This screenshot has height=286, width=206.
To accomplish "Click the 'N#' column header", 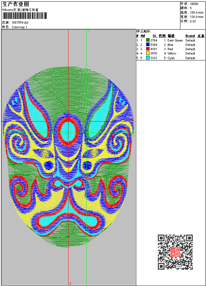I will [143, 36].
